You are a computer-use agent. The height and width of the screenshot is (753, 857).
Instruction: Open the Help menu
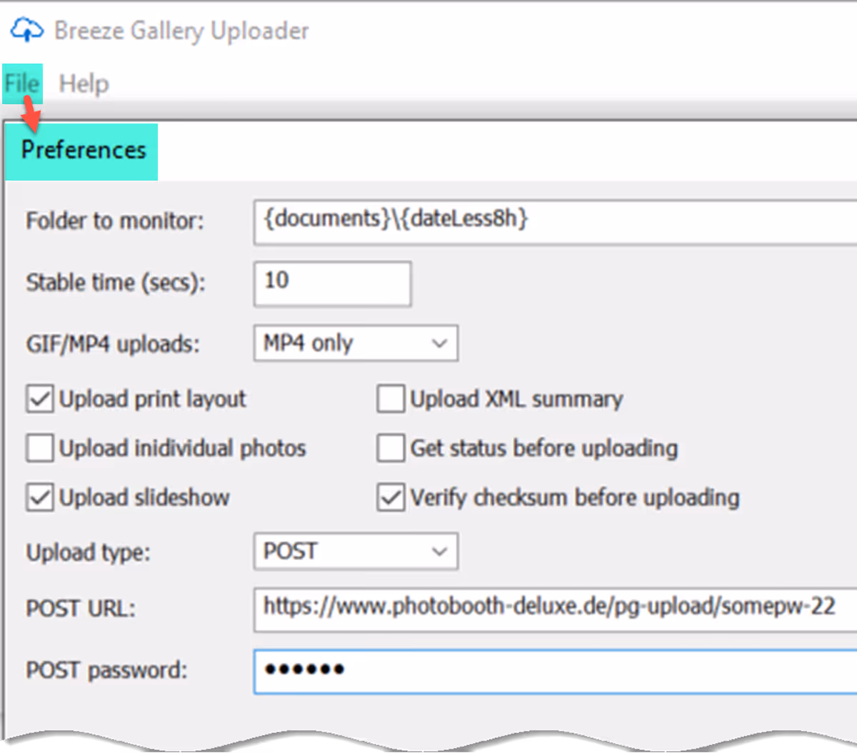84,84
